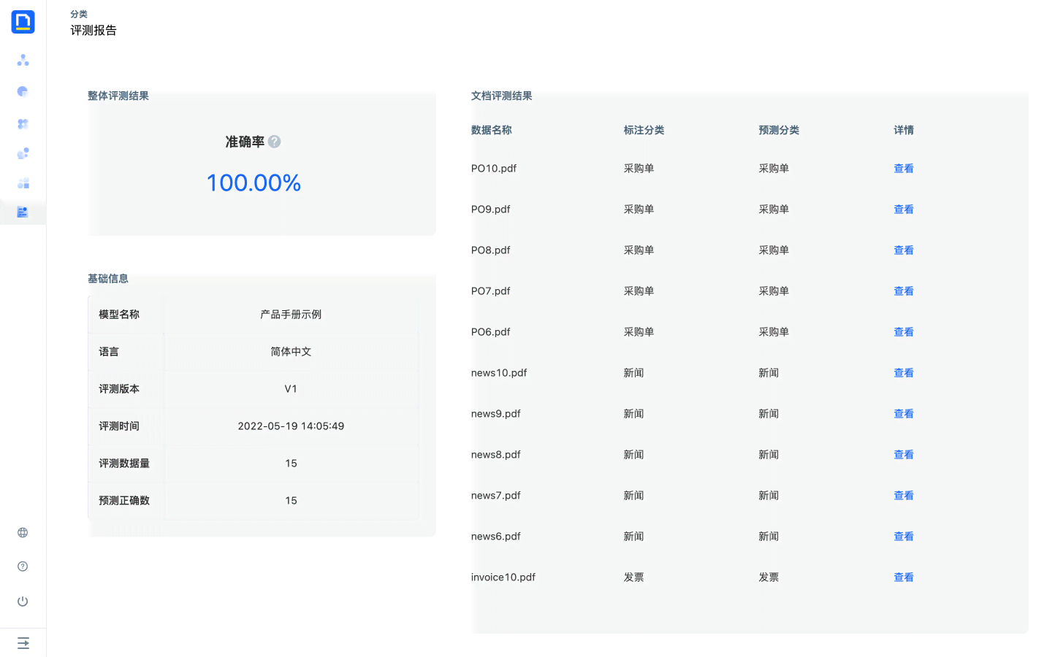Viewport: 1052px width, 657px height.
Task: Expand the sidebar with the arrow icon
Action: point(23,643)
